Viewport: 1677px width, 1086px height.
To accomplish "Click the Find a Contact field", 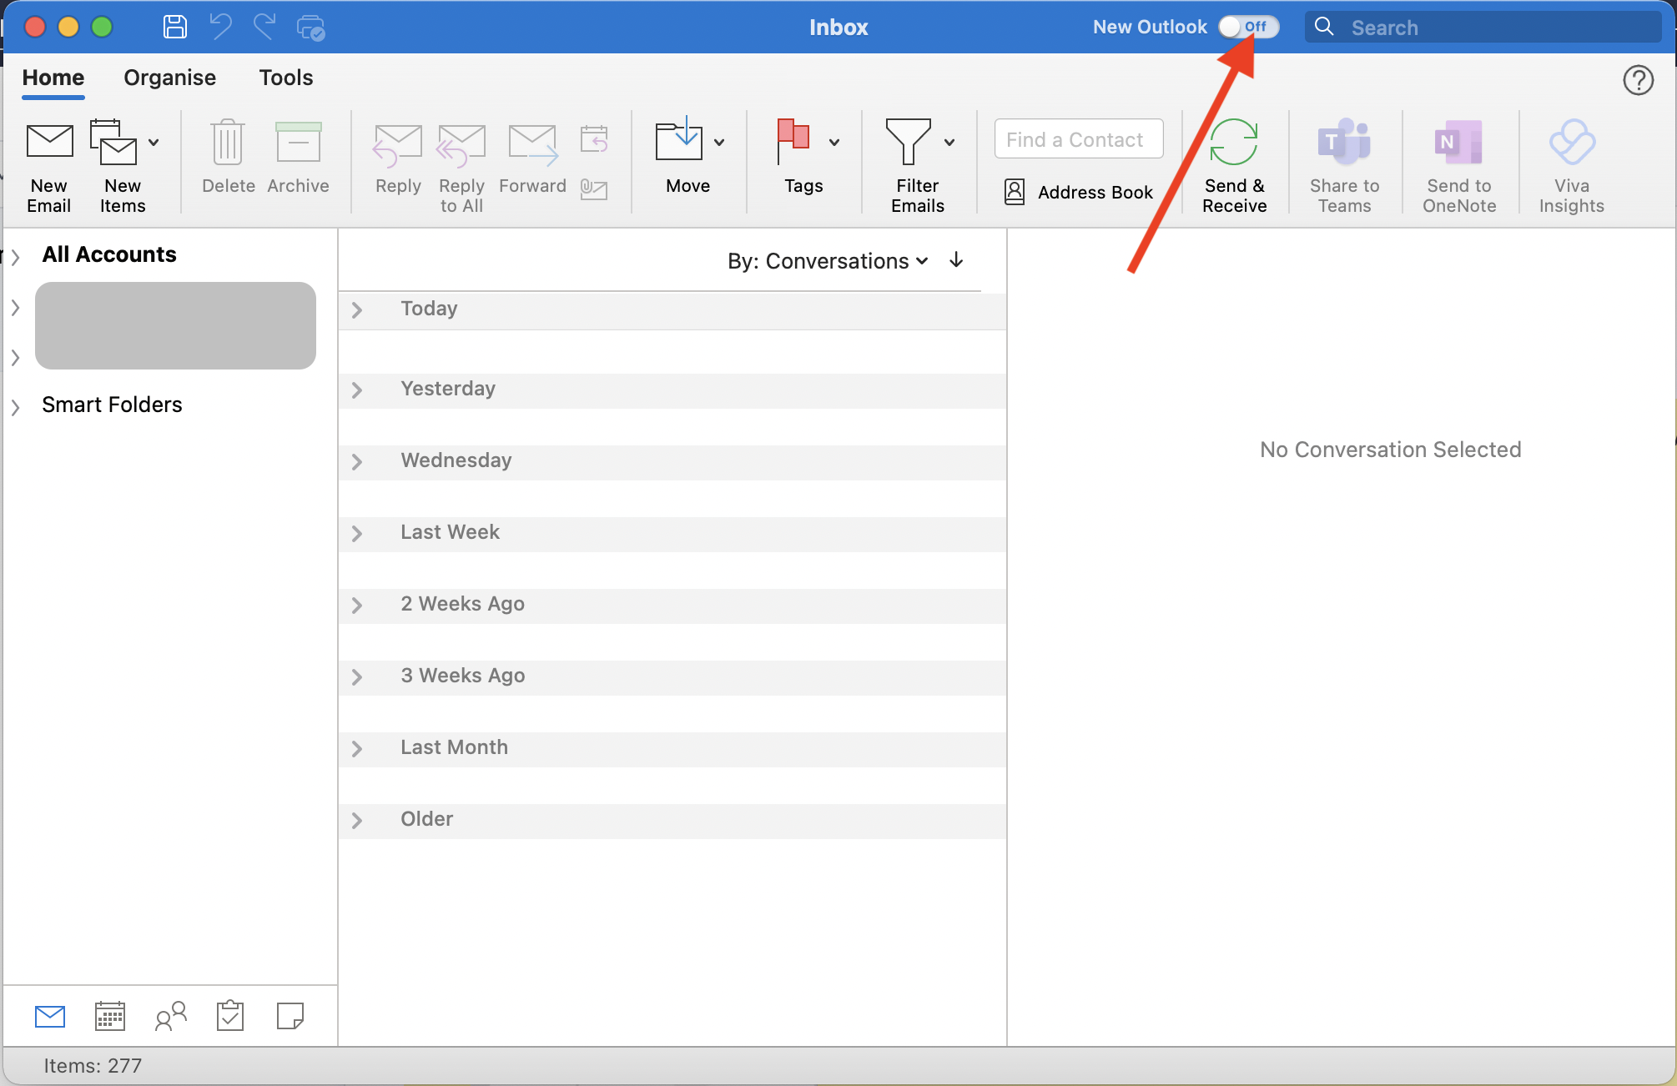I will click(x=1078, y=139).
